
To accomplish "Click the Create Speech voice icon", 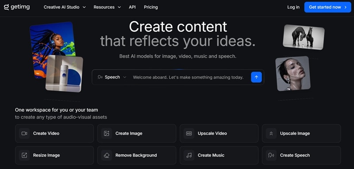I will 271,155.
